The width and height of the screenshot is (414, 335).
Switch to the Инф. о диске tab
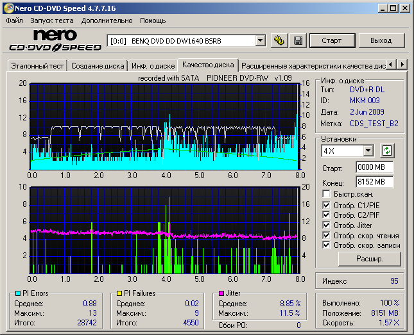[153, 65]
